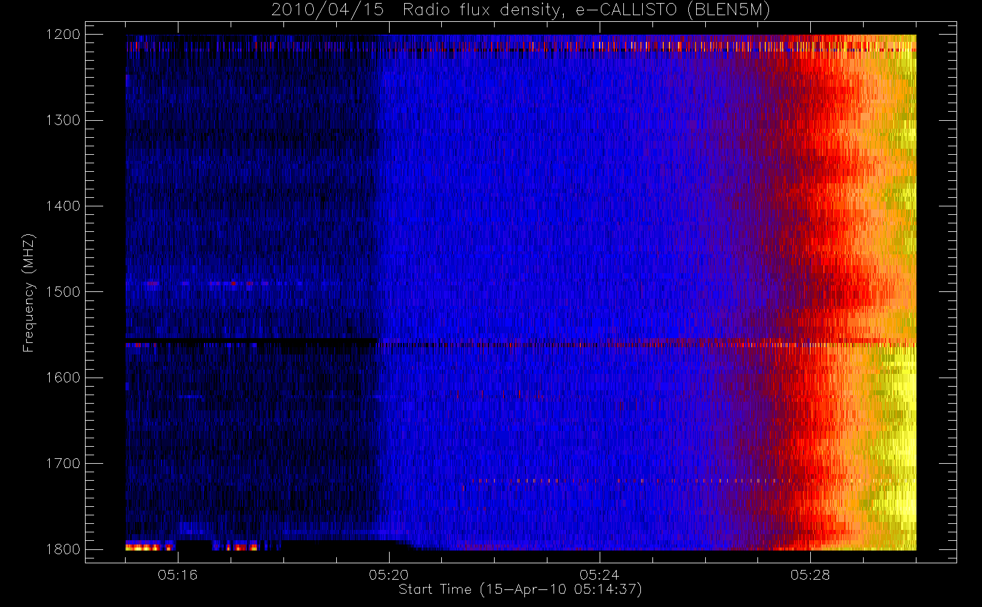Select the 1600 frequency tick label
This screenshot has height=607, width=982.
point(63,378)
